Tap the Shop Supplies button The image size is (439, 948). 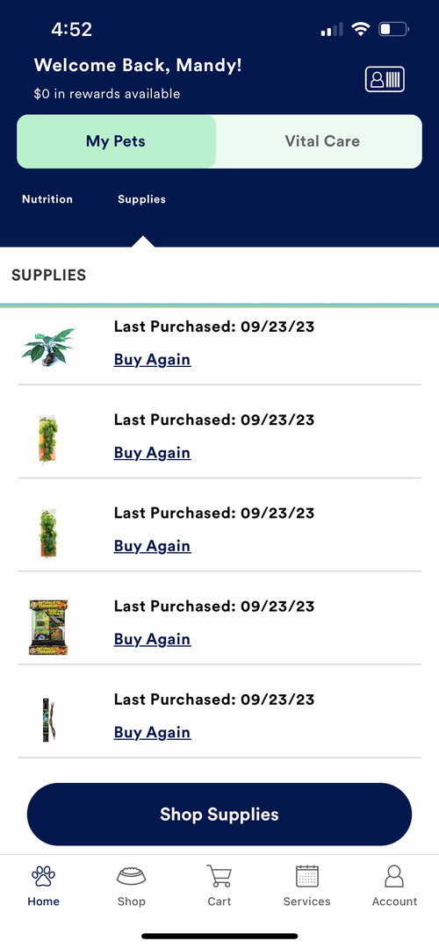[219, 814]
